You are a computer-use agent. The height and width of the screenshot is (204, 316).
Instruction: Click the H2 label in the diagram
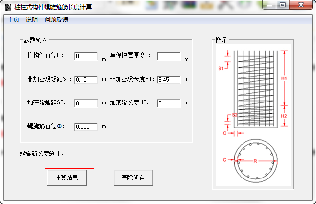pyautogui.click(x=284, y=116)
